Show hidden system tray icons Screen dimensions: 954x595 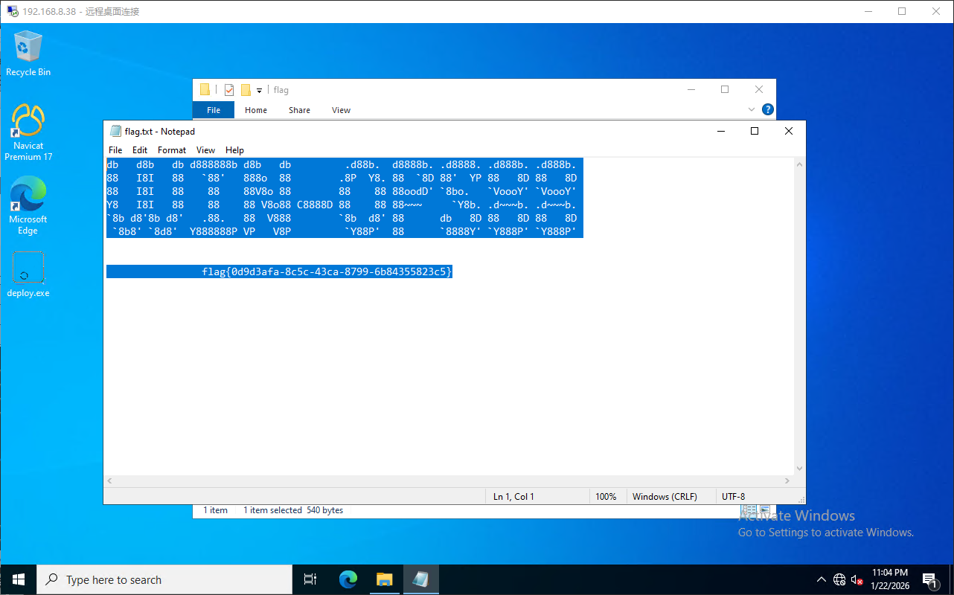coord(821,579)
